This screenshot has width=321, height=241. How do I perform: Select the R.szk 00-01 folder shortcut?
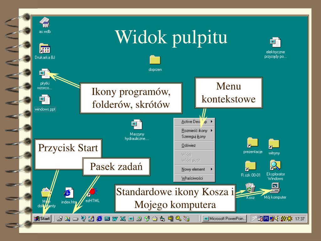coord(250,169)
